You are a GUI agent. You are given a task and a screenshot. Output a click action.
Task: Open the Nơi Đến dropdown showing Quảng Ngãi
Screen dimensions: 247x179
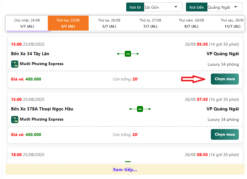coord(224,7)
